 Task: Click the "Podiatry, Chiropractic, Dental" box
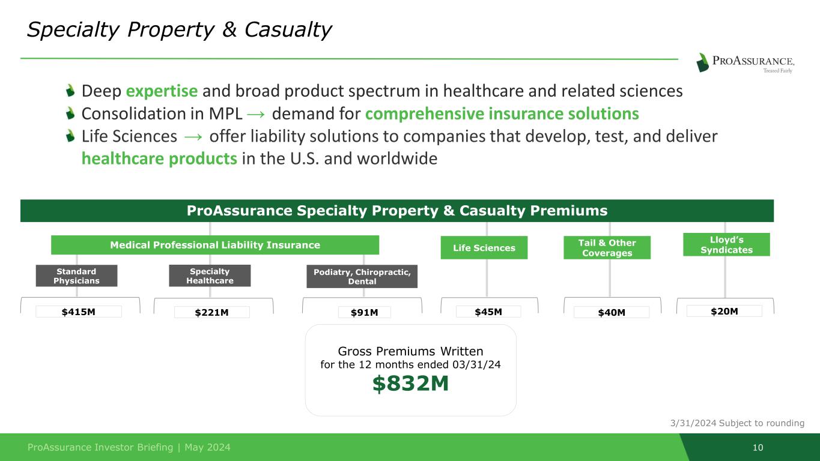[362, 277]
